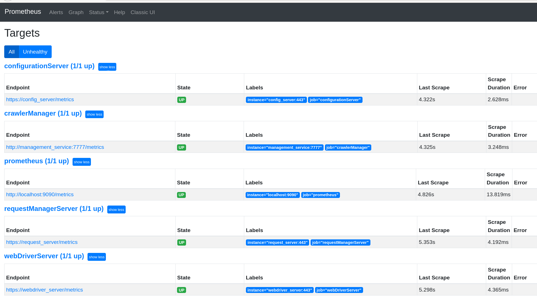Click Last Scrape header in prometheus table
Screen dimensions: 537x300
pyautogui.click(x=433, y=183)
